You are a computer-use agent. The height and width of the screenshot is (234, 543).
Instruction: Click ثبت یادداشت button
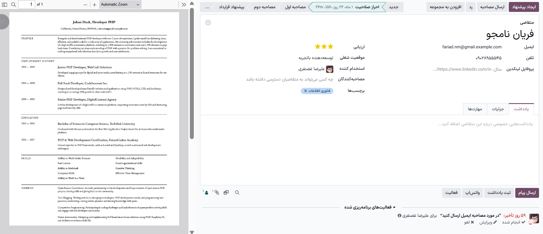(499, 193)
